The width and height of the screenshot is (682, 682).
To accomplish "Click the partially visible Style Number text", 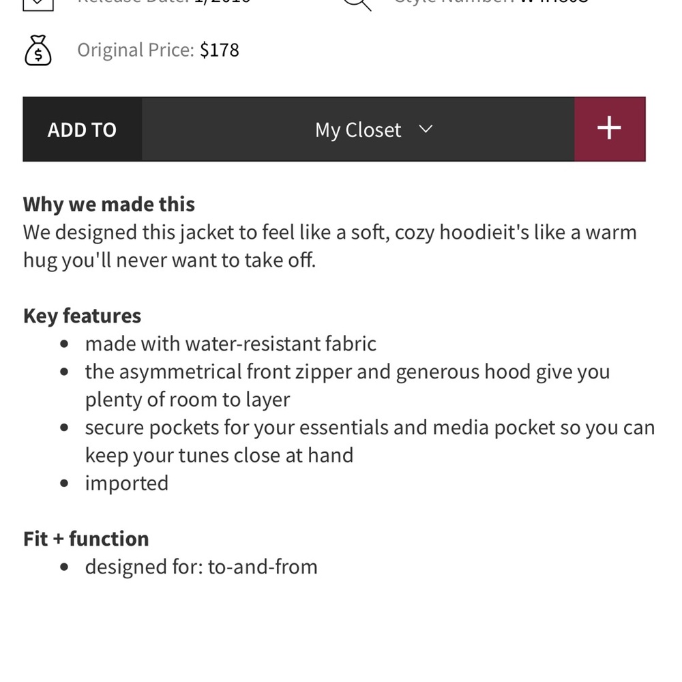I will [x=491, y=2].
